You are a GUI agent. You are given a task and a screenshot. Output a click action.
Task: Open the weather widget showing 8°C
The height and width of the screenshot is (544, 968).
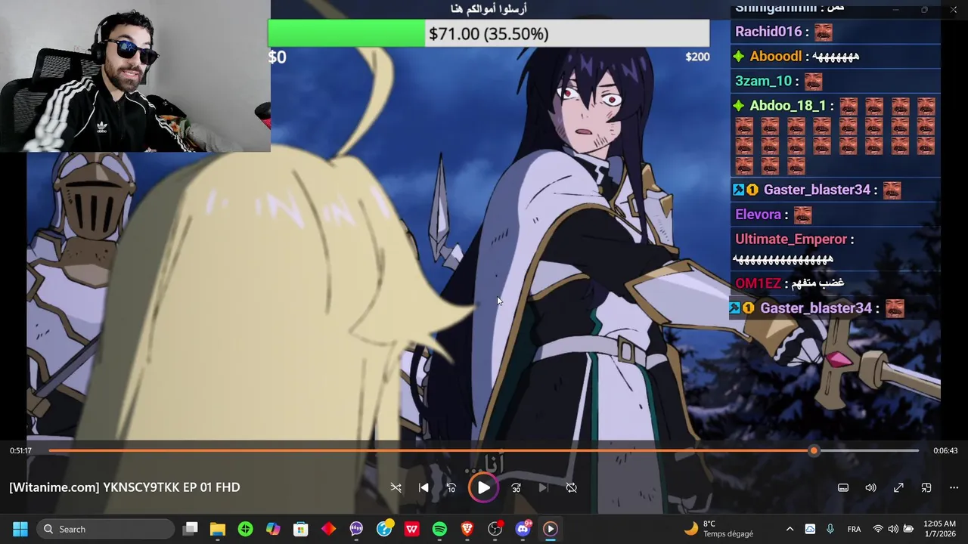click(718, 529)
